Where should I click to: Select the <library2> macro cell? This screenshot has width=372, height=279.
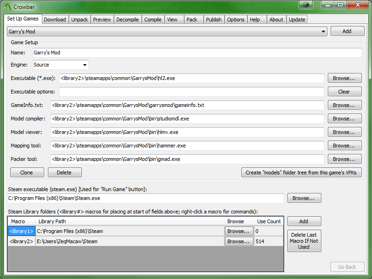click(21, 241)
